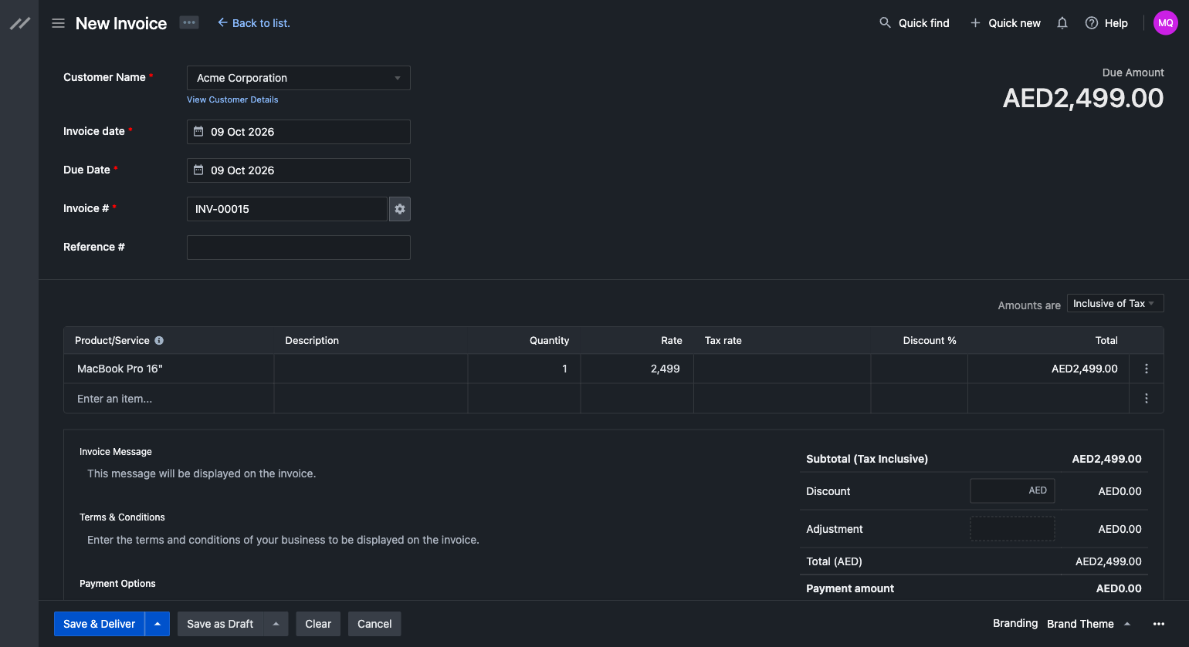Click the MacBook Pro 16" product cell
The image size is (1189, 647).
click(x=169, y=369)
